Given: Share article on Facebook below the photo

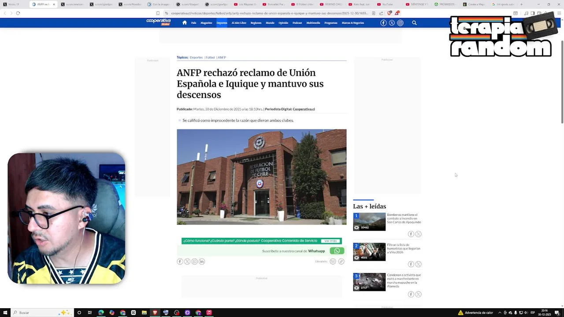Looking at the screenshot, I should point(180,262).
